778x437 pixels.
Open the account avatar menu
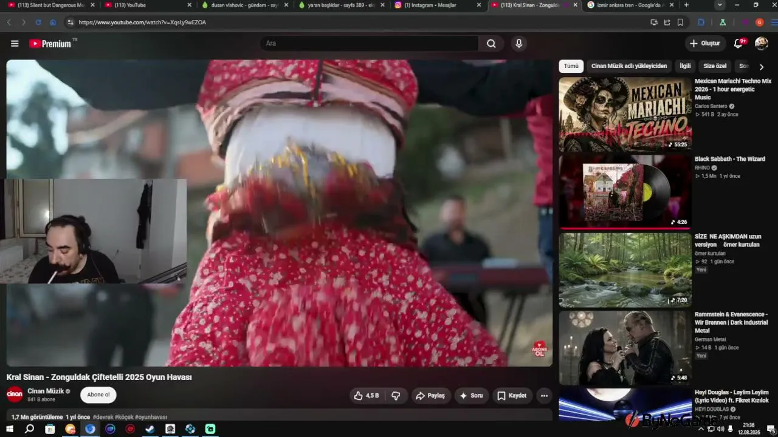[762, 44]
